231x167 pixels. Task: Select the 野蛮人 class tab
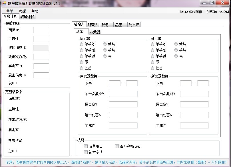click(93, 25)
